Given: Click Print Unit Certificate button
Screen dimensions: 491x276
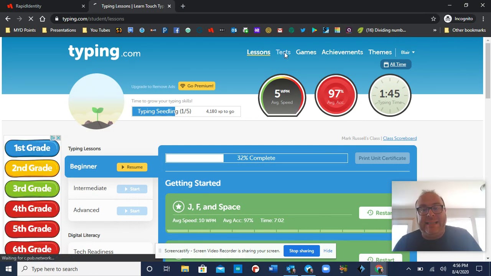Looking at the screenshot, I should click(x=382, y=158).
